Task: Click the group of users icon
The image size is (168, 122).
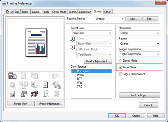Action: [x=34, y=94]
